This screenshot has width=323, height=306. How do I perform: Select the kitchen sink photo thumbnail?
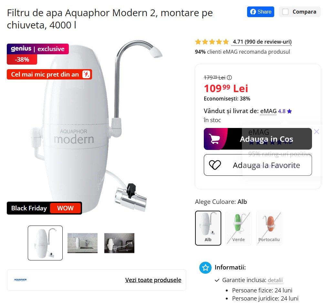[82, 243]
